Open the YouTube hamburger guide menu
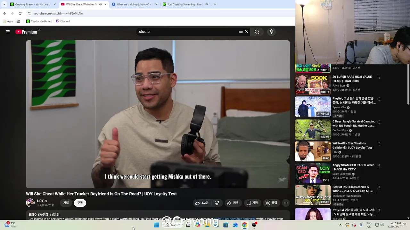Screen dimensions: 410x230 pos(8,32)
